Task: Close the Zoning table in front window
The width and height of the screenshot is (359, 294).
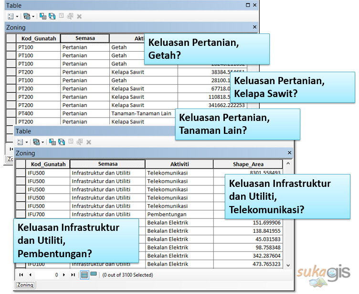Action: coord(289,152)
